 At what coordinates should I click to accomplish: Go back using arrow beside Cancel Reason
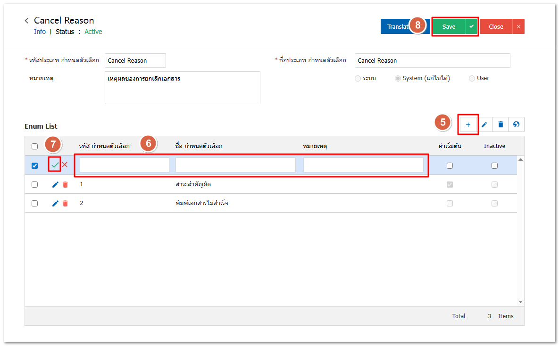[27, 21]
